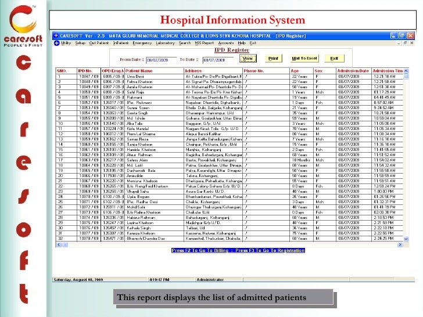Viewport: 423px width, 317px height.
Task: Select patient name Samar Reza
Action: (138, 139)
